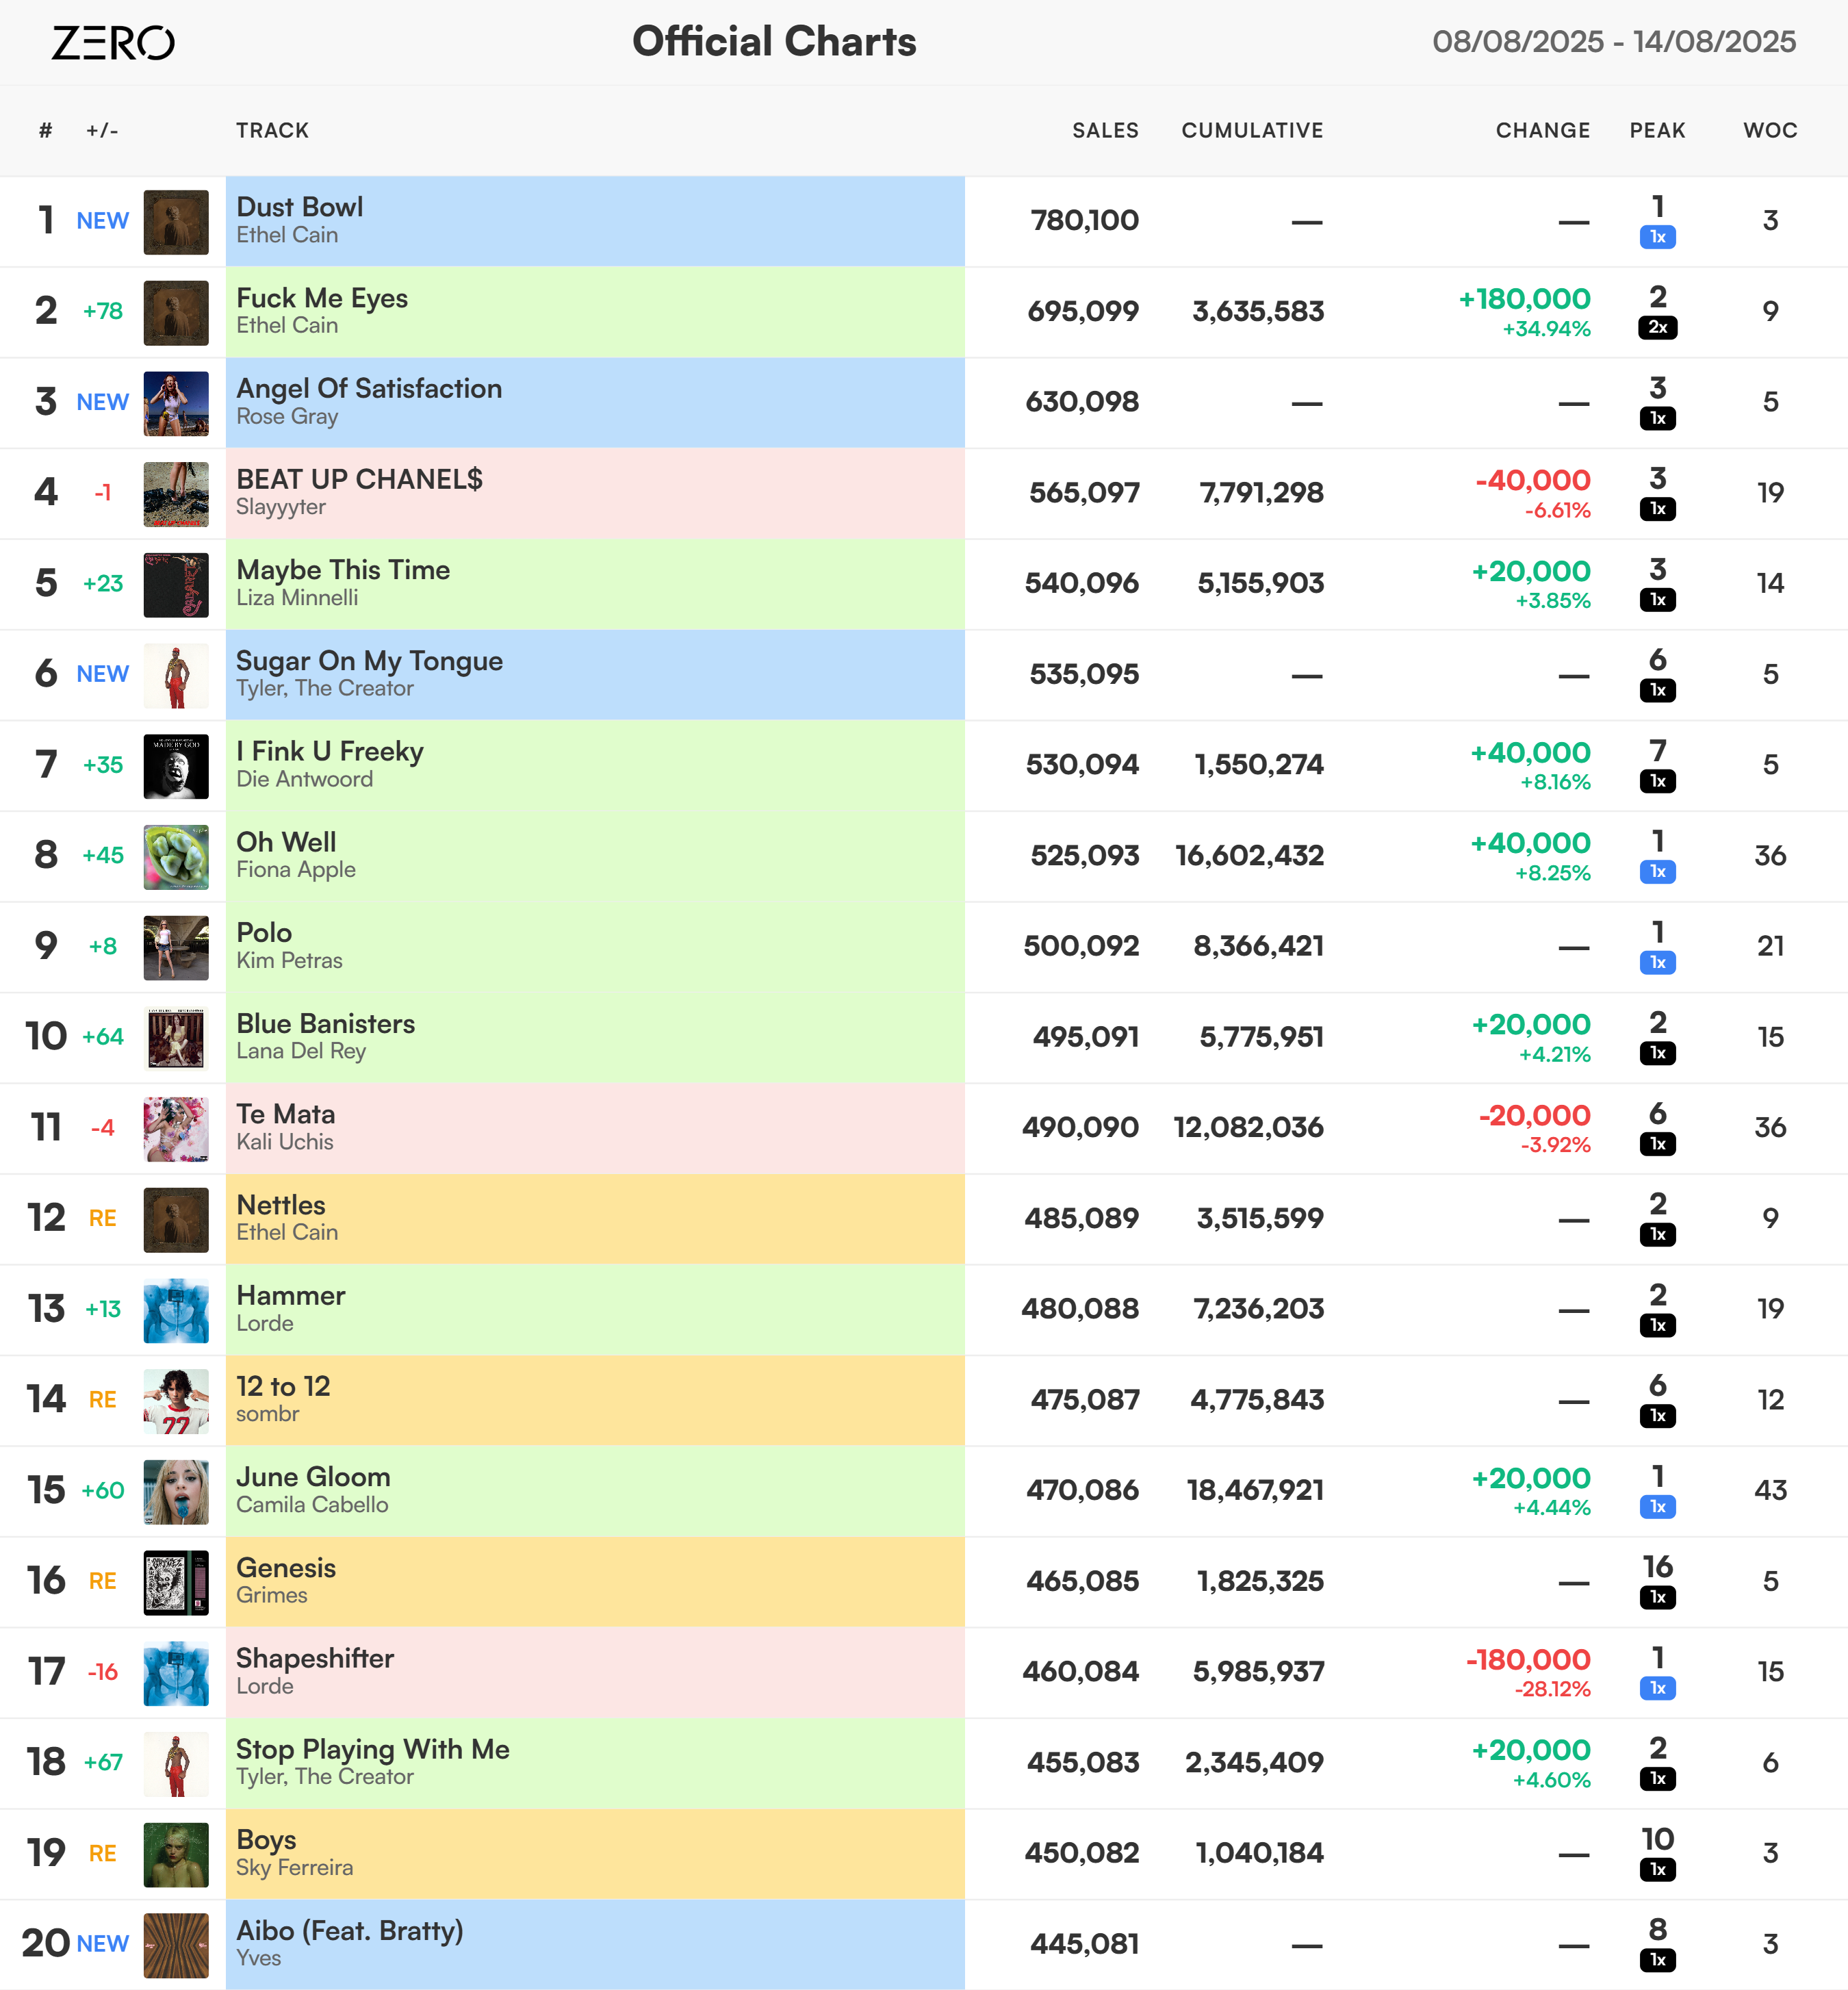The width and height of the screenshot is (1848, 1990).
Task: Select the Oh Well album artwork
Action: [x=176, y=857]
